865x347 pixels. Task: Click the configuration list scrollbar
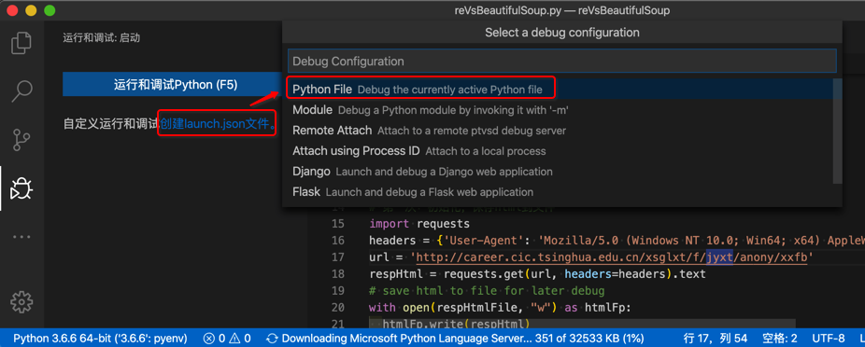click(837, 132)
